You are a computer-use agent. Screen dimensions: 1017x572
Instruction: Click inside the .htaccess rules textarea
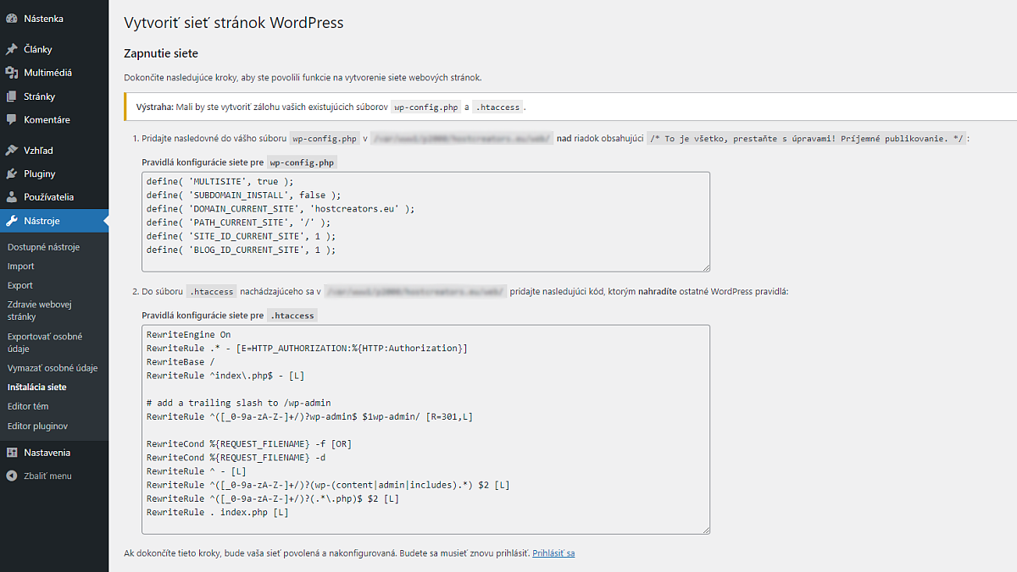(x=425, y=430)
